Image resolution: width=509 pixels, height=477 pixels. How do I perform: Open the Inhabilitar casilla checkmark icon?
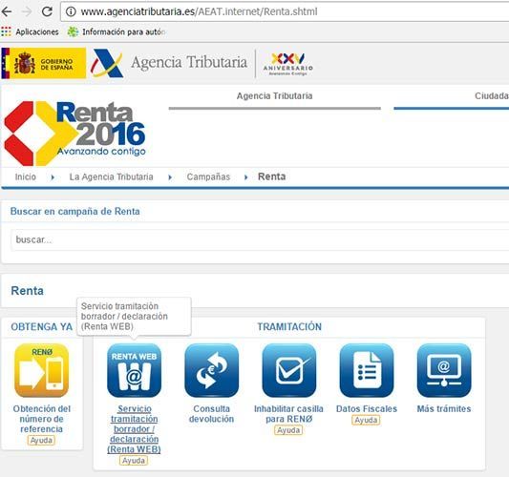(x=289, y=371)
